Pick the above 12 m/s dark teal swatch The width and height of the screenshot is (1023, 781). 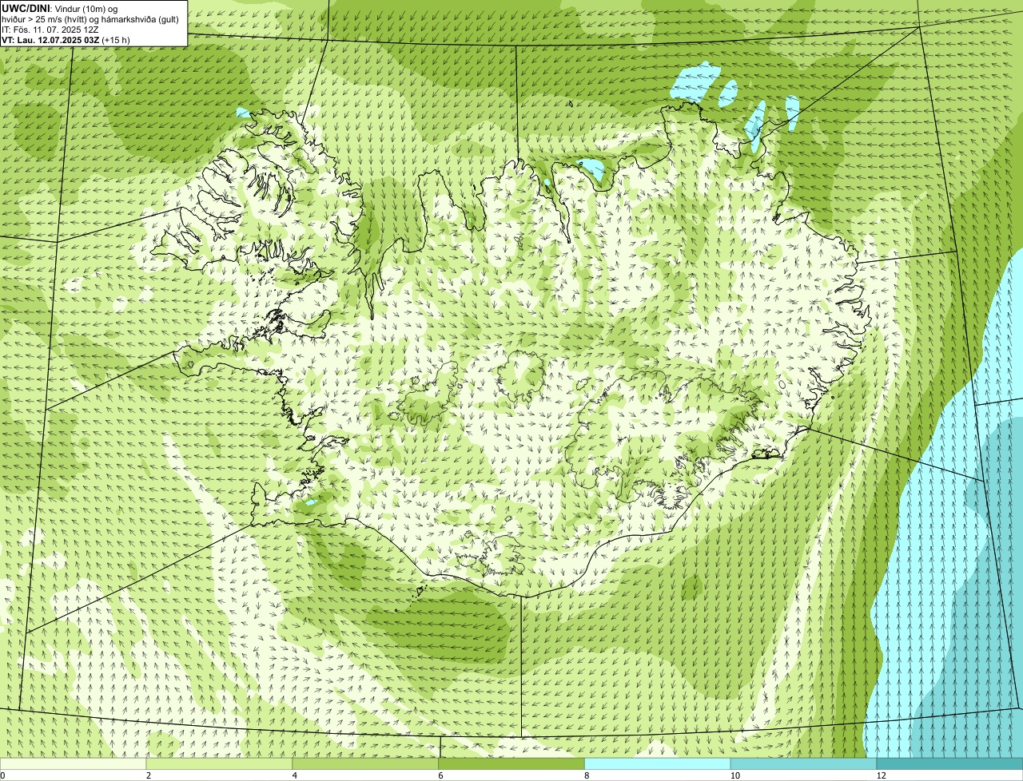coord(949,763)
